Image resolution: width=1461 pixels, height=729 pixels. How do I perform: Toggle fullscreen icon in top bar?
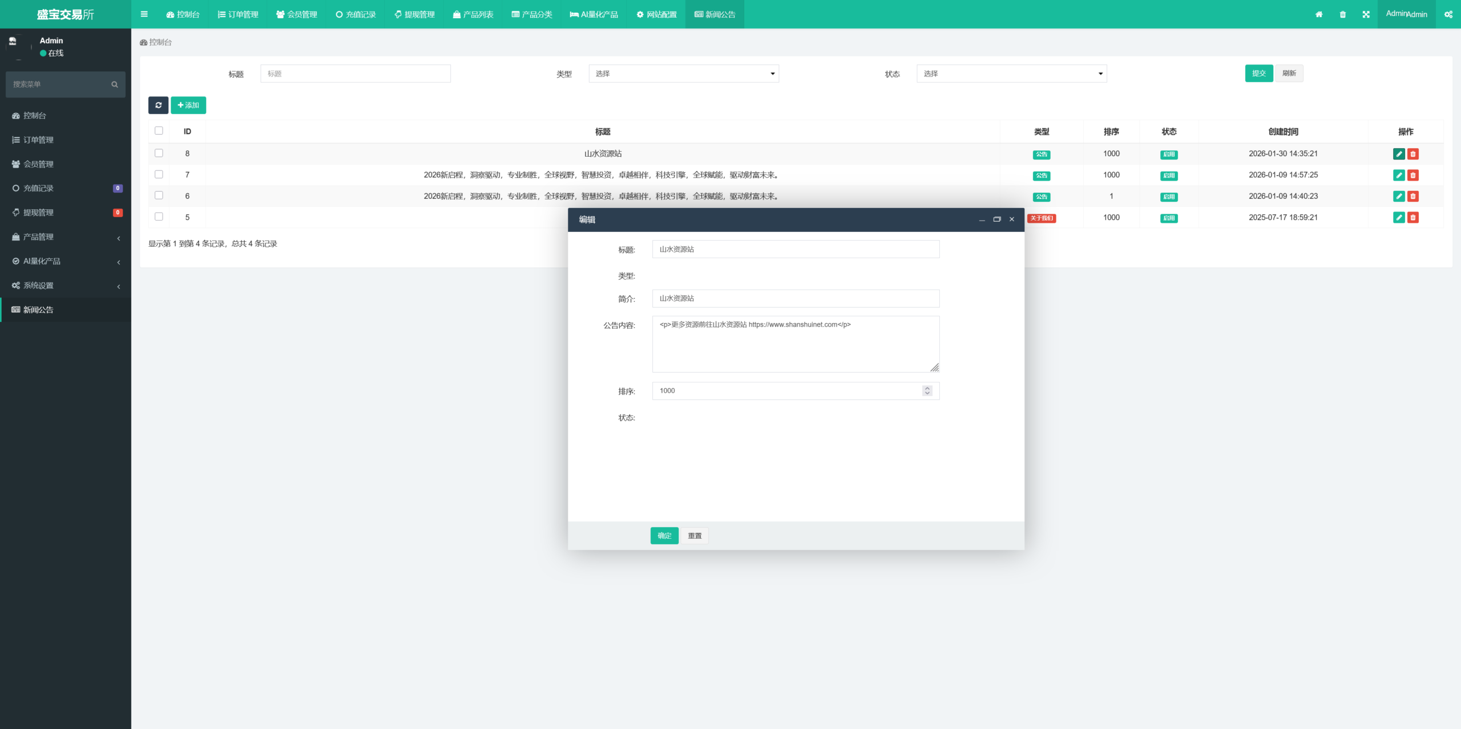(x=1366, y=14)
